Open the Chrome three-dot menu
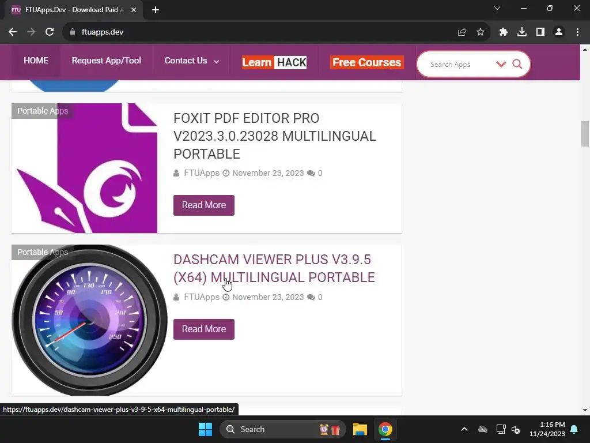The width and height of the screenshot is (590, 443). (577, 32)
